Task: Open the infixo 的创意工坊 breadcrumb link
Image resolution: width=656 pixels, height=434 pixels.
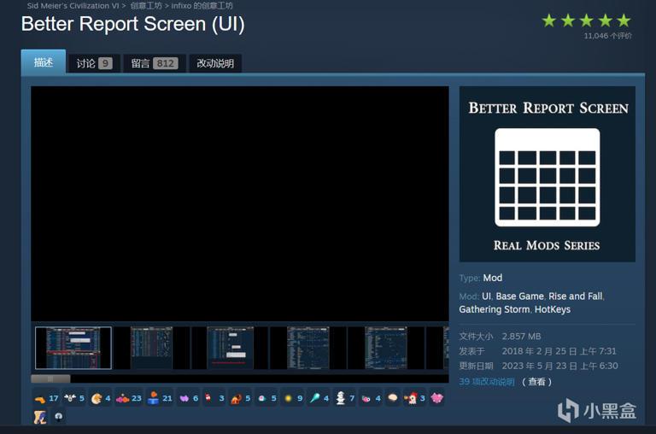Action: point(202,5)
